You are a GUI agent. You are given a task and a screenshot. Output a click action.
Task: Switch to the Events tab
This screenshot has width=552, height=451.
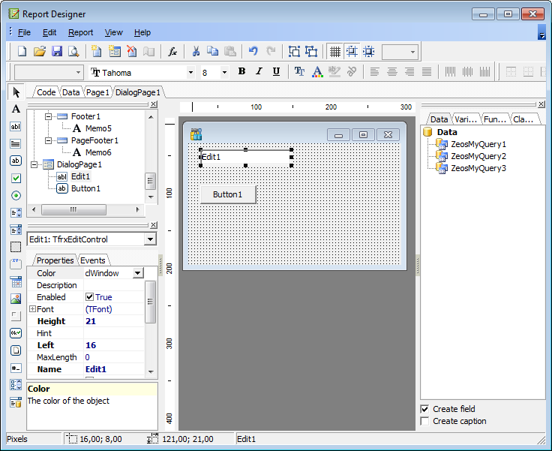(92, 260)
